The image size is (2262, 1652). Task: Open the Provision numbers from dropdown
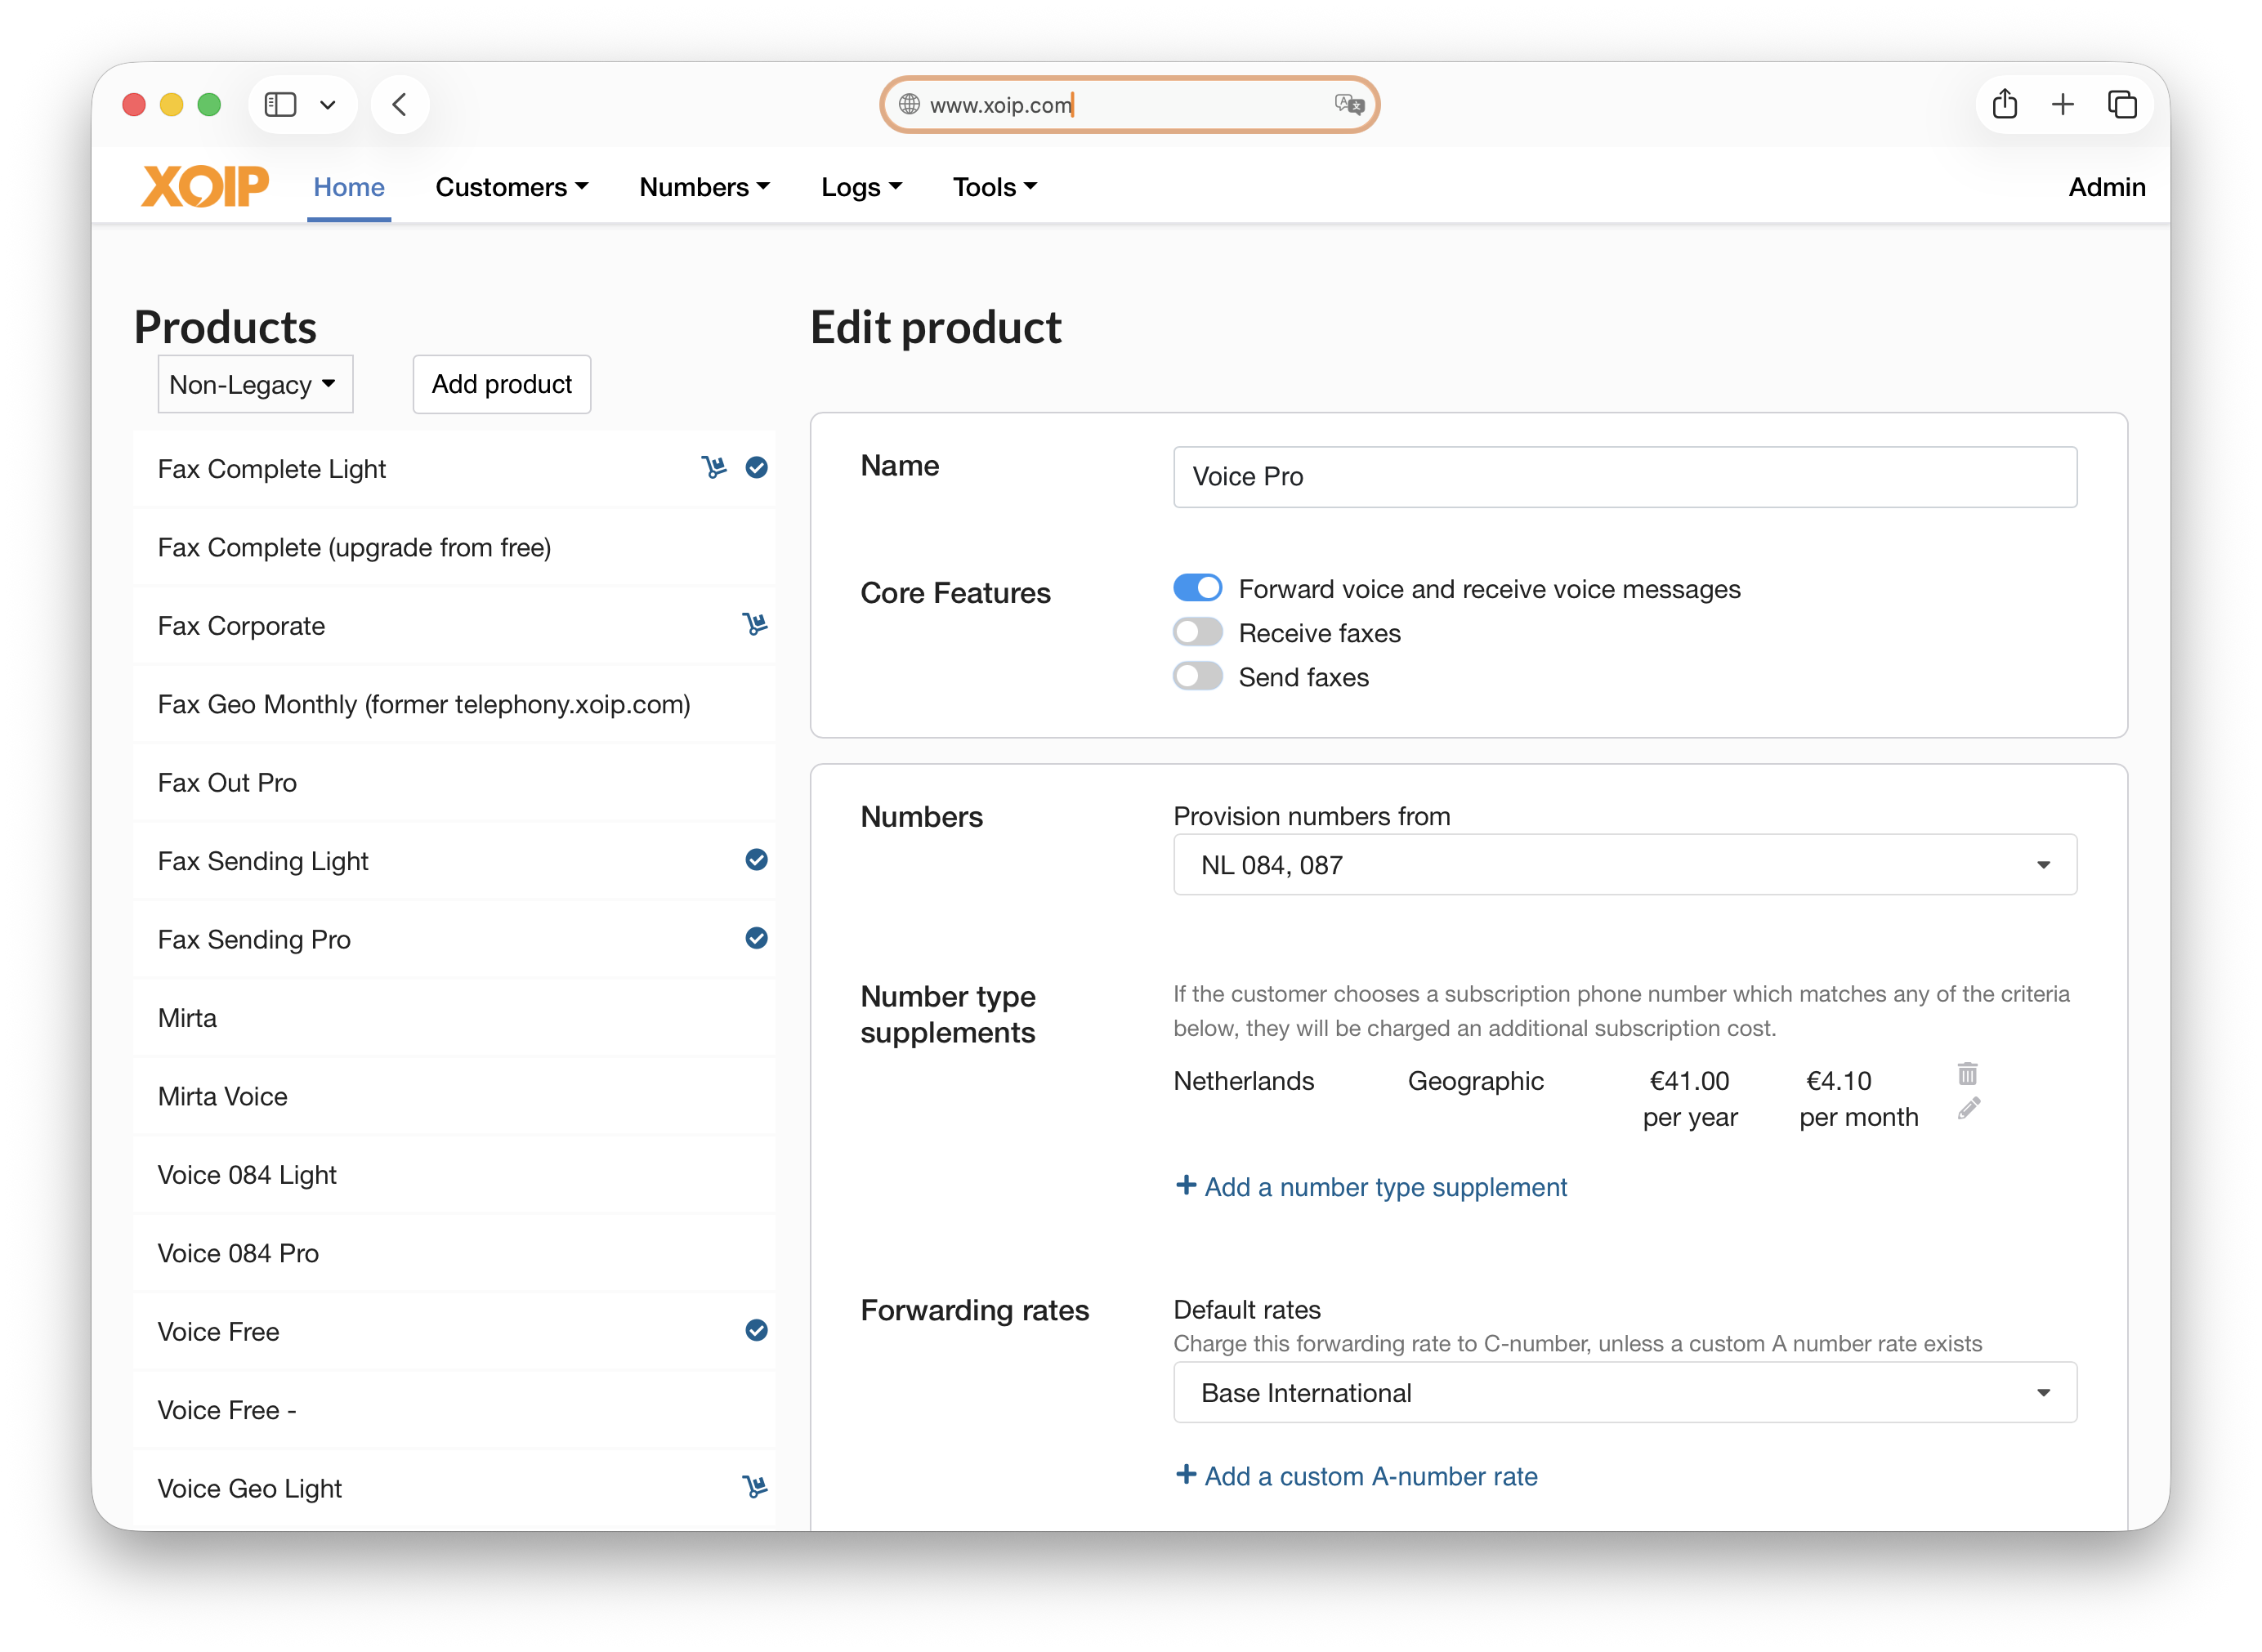coord(1625,864)
